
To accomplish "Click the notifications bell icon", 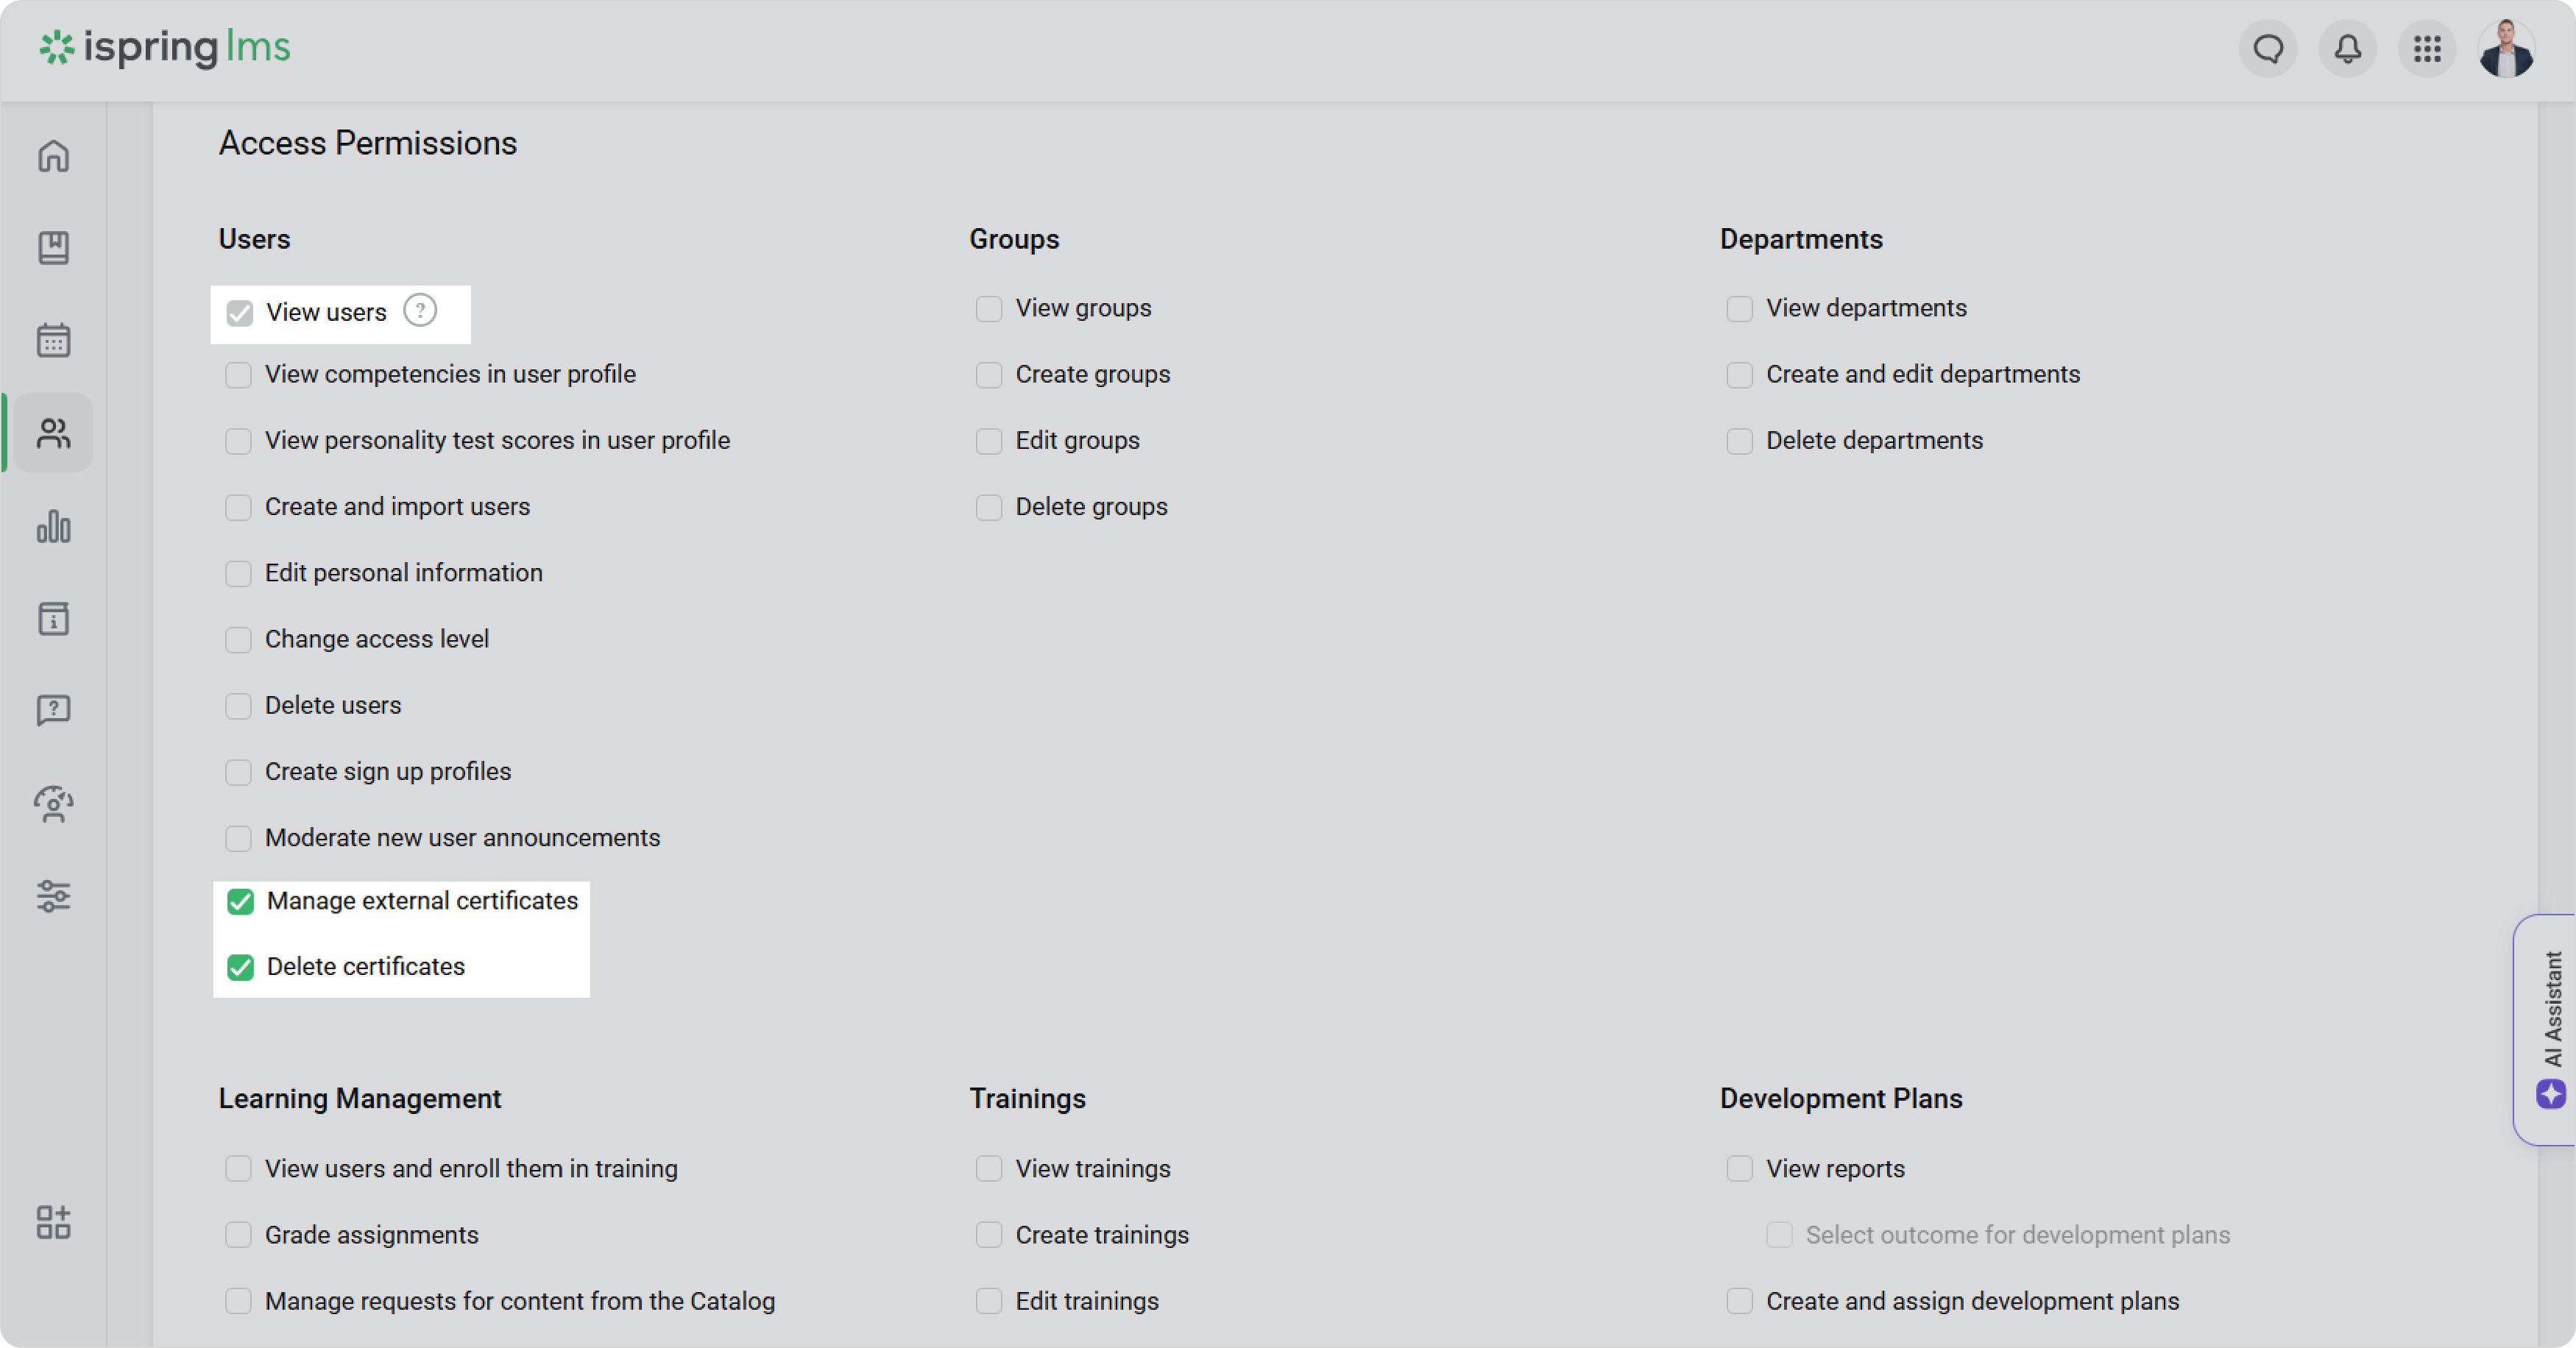I will point(2347,48).
